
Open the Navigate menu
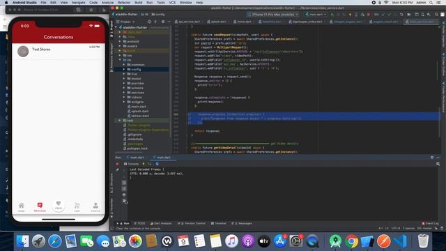point(78,3)
